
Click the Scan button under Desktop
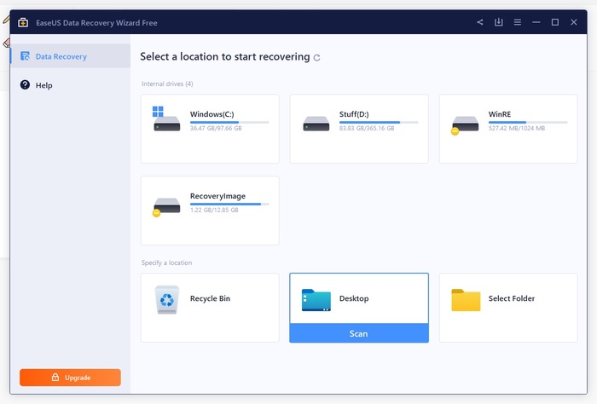point(359,333)
